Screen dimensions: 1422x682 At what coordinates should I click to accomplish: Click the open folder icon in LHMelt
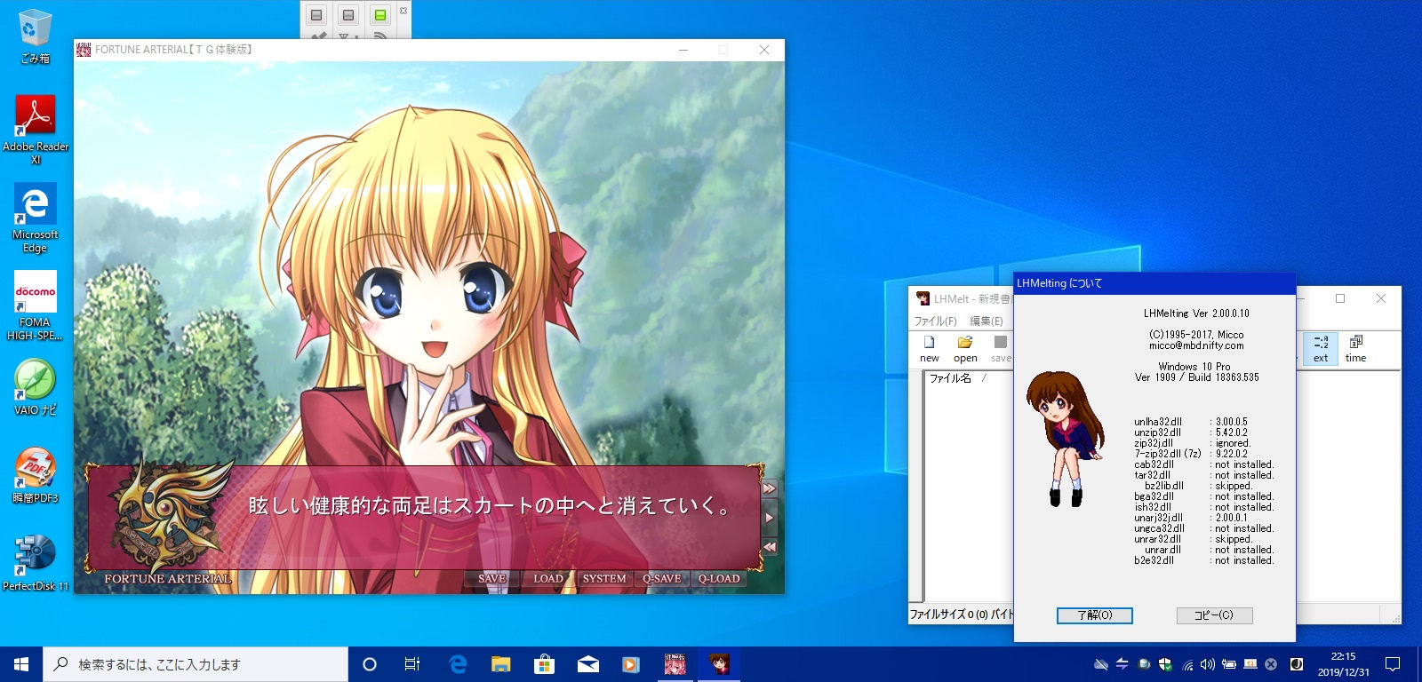tap(965, 348)
